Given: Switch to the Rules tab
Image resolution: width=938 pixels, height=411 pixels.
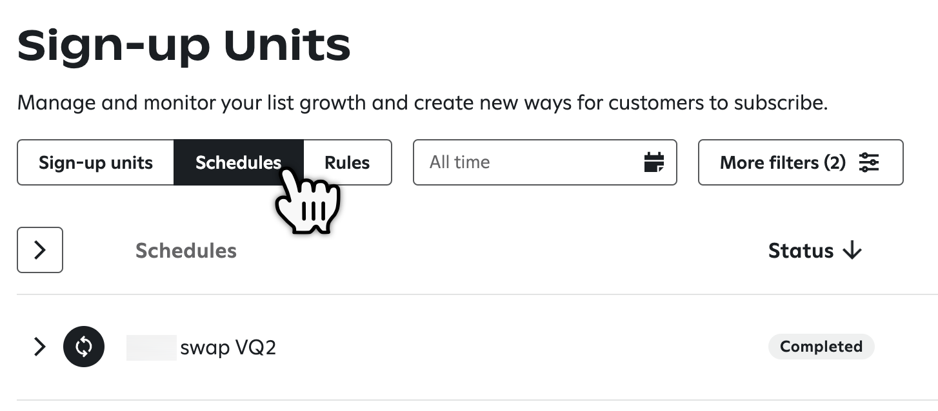Looking at the screenshot, I should pos(347,162).
